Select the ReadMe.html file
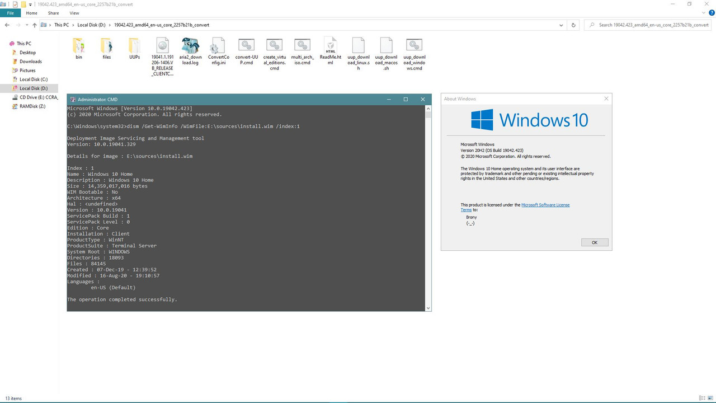Image resolution: width=716 pixels, height=403 pixels. click(x=330, y=51)
